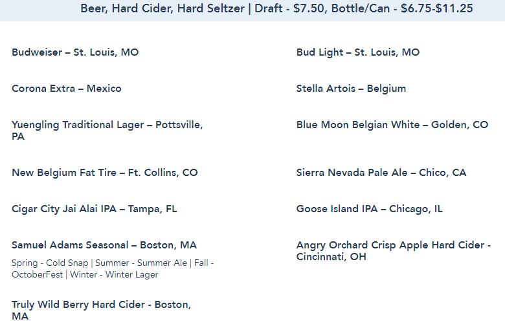
Task: Choose Corona Extra – Mexico entry
Action: point(67,89)
